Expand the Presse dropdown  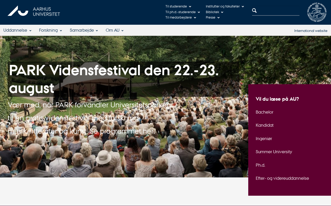click(x=213, y=18)
